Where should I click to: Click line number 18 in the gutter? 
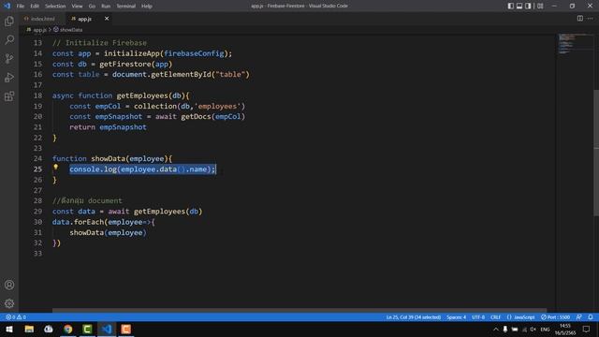37,95
